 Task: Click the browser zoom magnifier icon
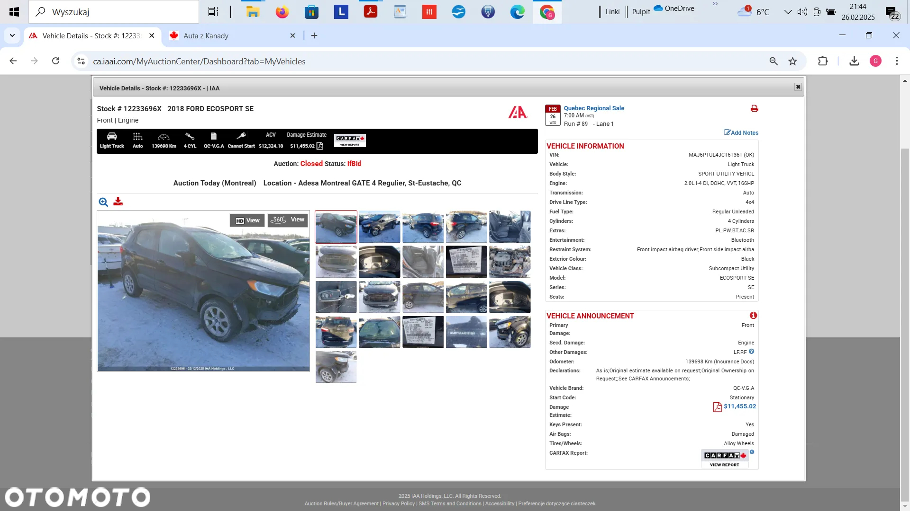click(x=773, y=61)
